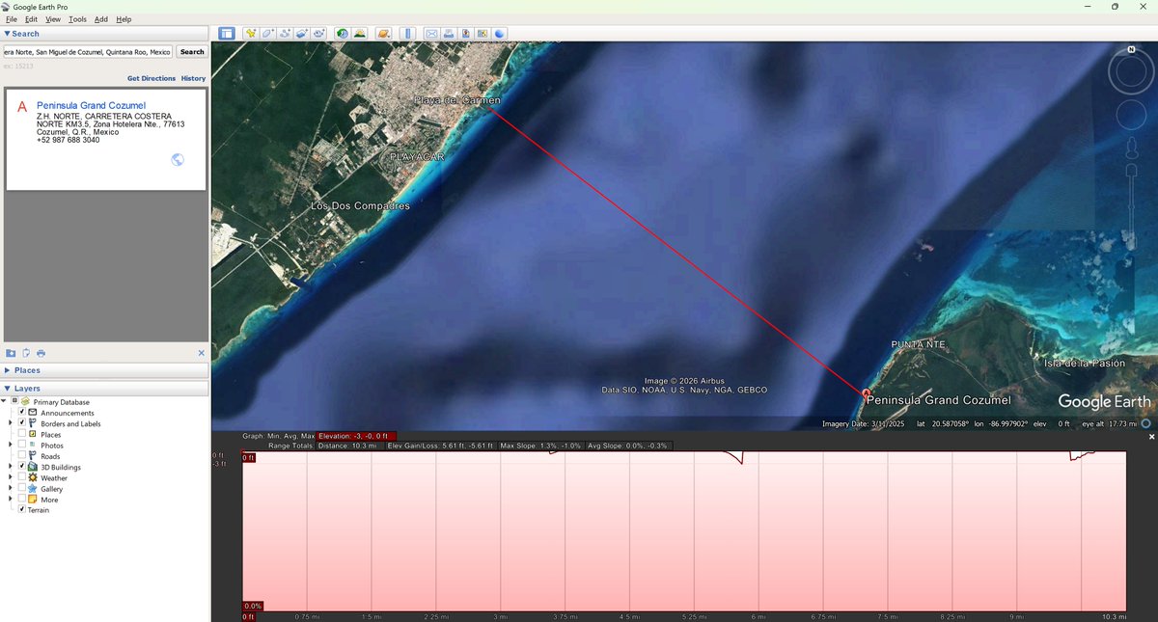Expand the Gallery layer node

[11, 489]
